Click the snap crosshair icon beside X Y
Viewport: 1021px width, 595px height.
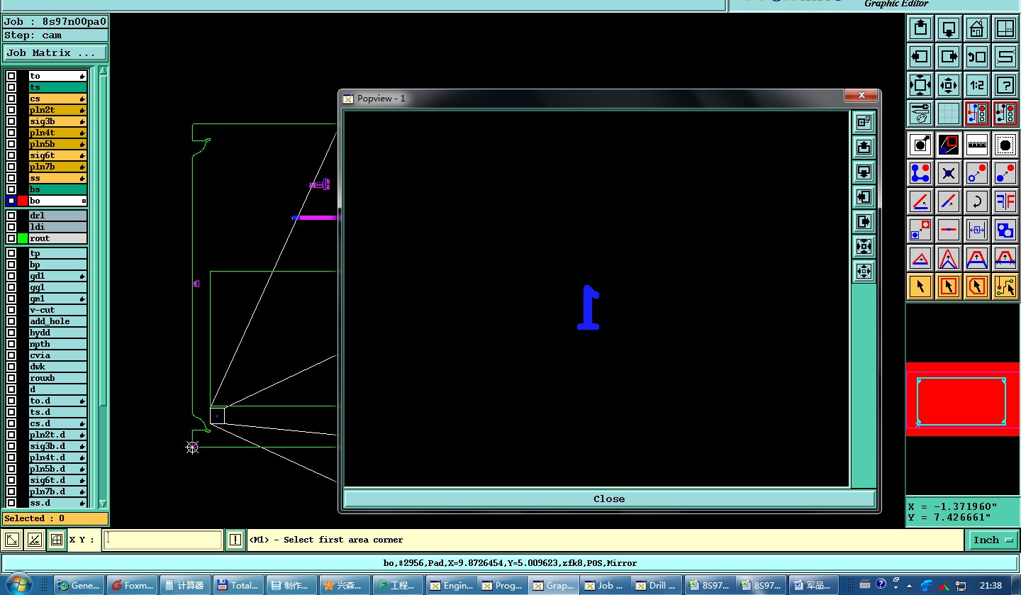[57, 540]
